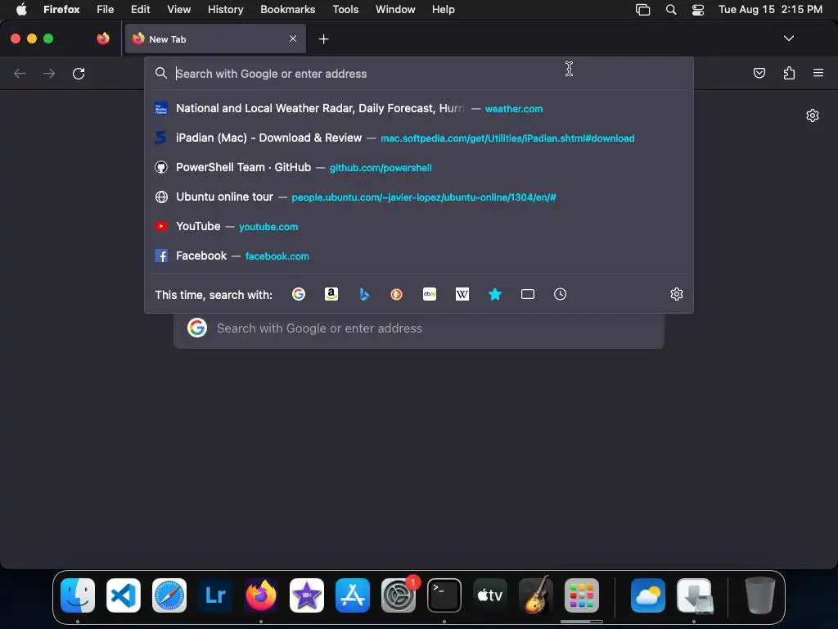Viewport: 838px width, 629px height.
Task: Open the Window menu
Action: click(x=395, y=9)
